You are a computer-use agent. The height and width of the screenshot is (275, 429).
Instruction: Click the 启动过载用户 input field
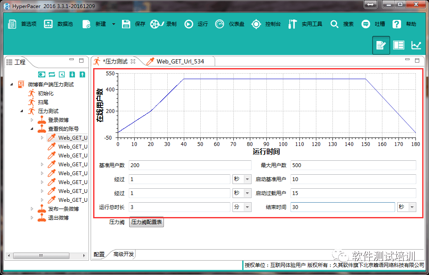[353, 193]
